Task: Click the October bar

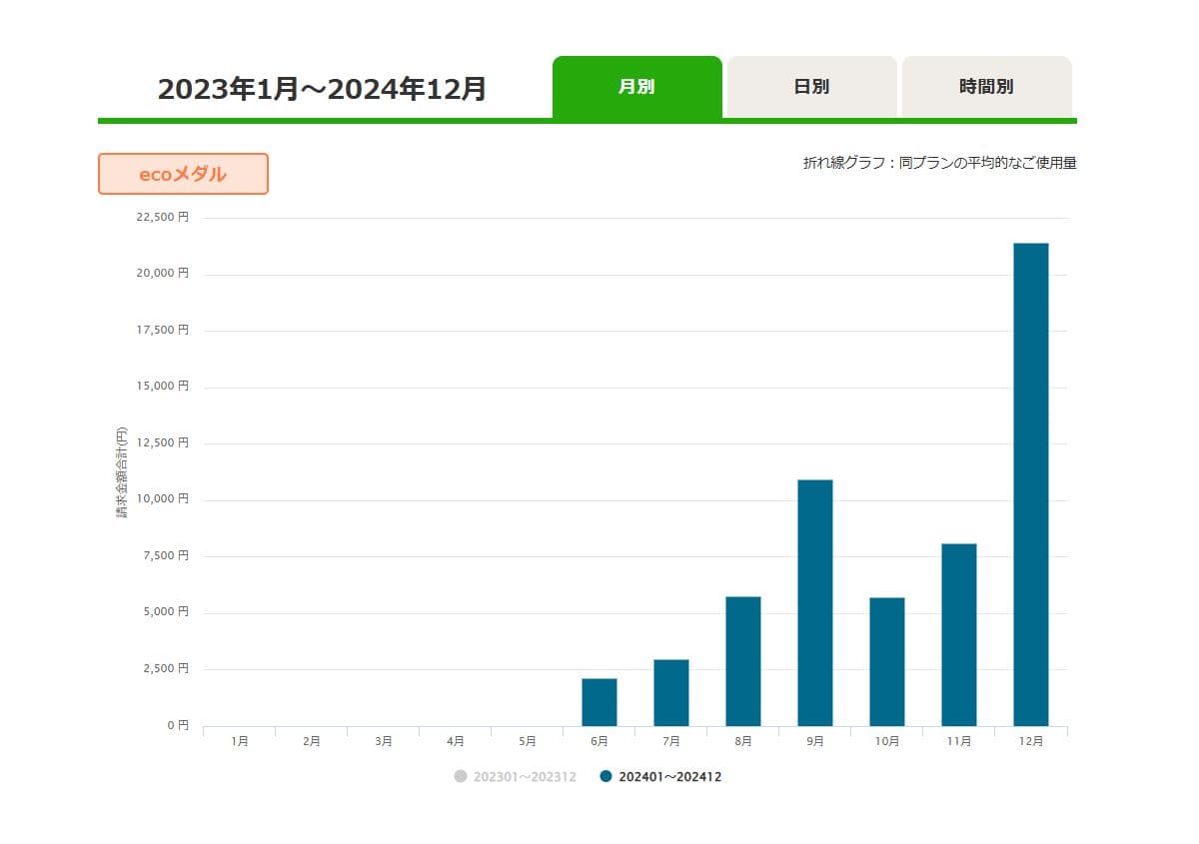Action: point(886,661)
